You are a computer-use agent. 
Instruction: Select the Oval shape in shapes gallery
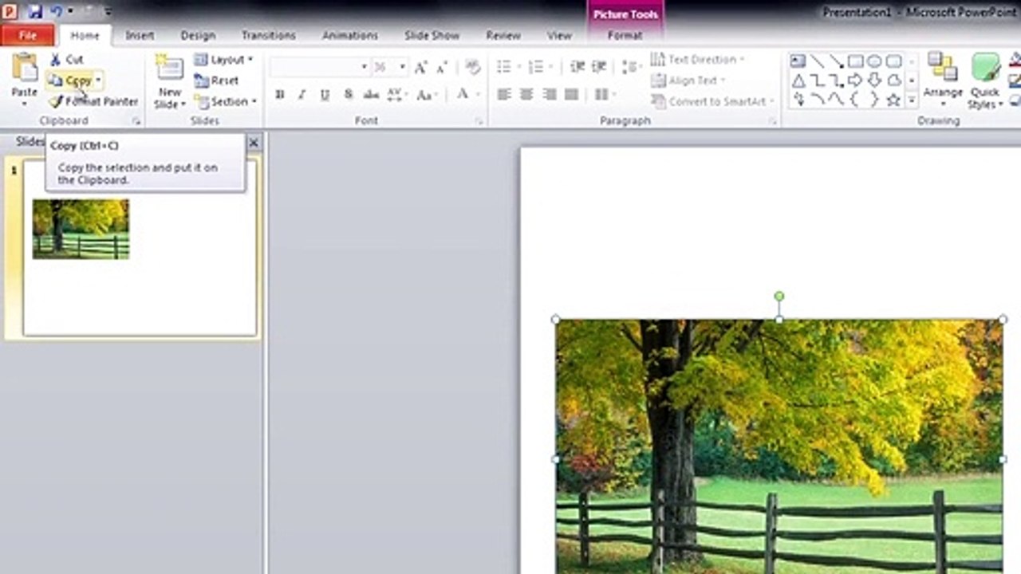point(874,61)
